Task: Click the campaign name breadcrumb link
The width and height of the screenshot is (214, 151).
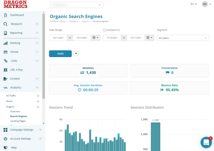Action: (58, 21)
